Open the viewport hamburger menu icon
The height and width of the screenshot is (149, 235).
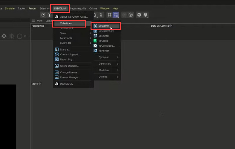tap(33, 21)
